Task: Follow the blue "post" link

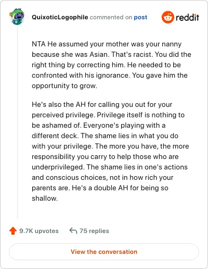Action: [x=140, y=17]
